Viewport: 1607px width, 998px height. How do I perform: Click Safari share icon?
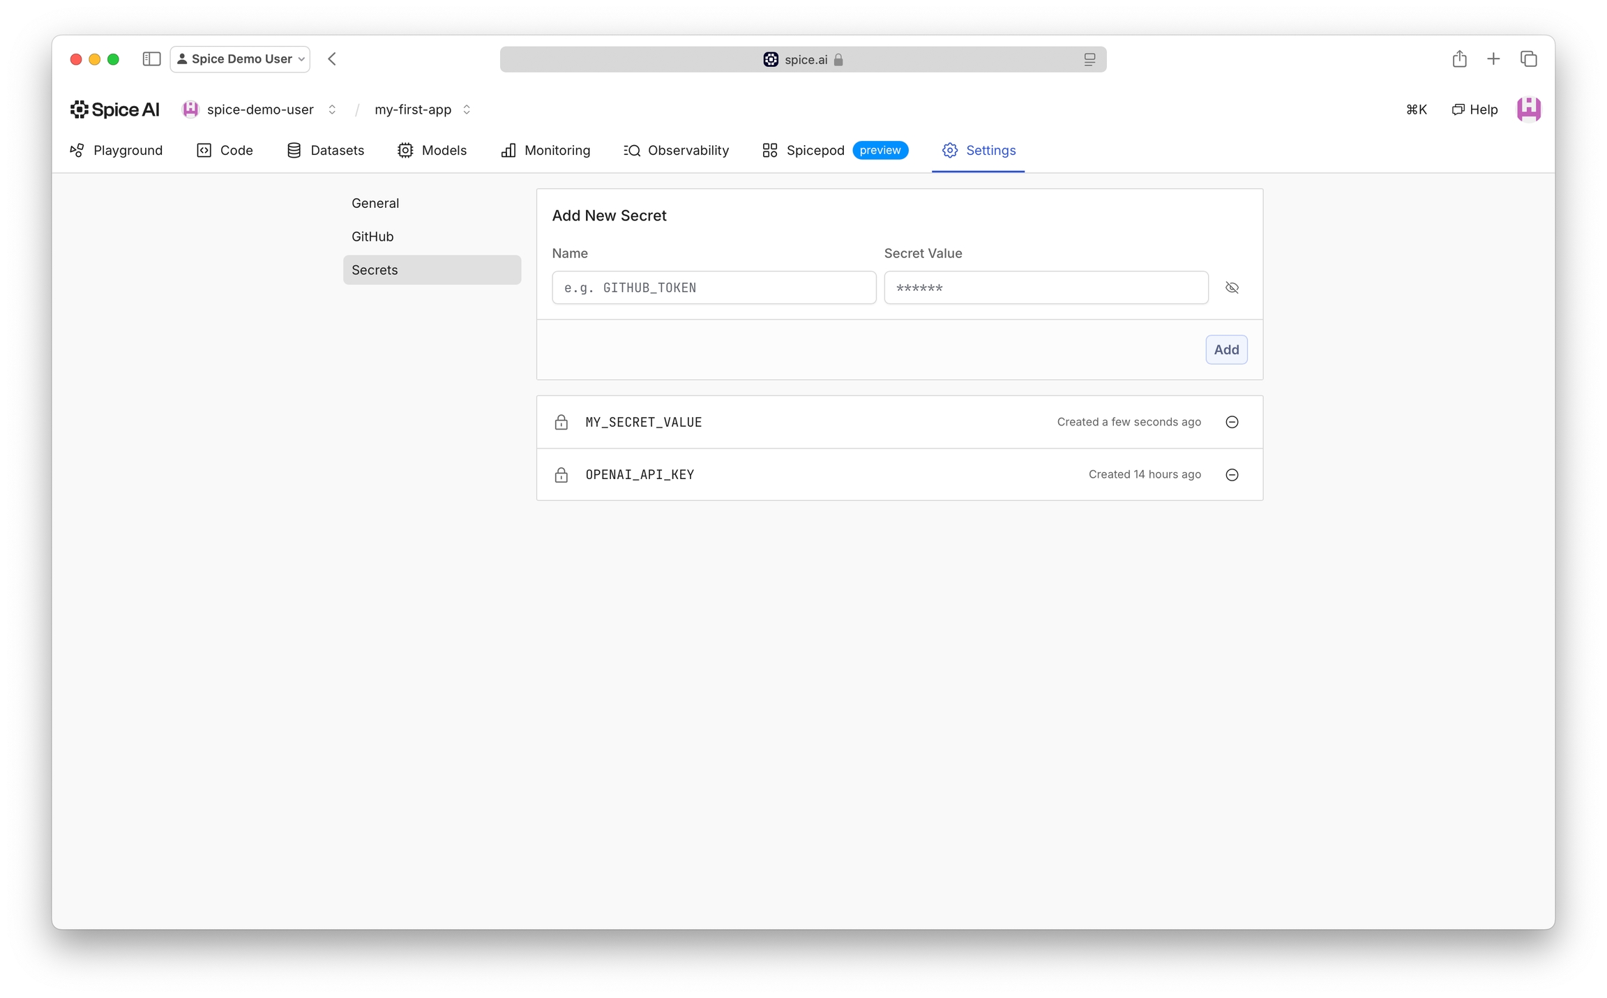[x=1459, y=59]
